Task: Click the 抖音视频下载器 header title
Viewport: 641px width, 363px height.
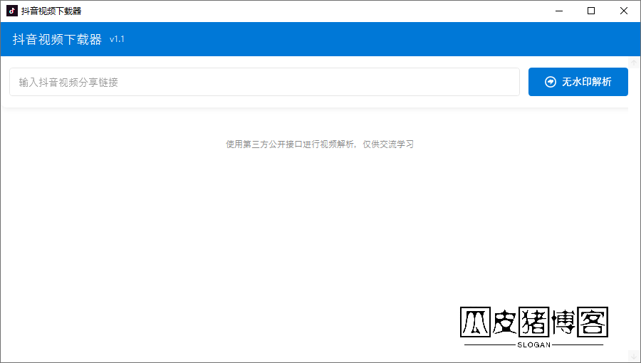Action: 57,39
